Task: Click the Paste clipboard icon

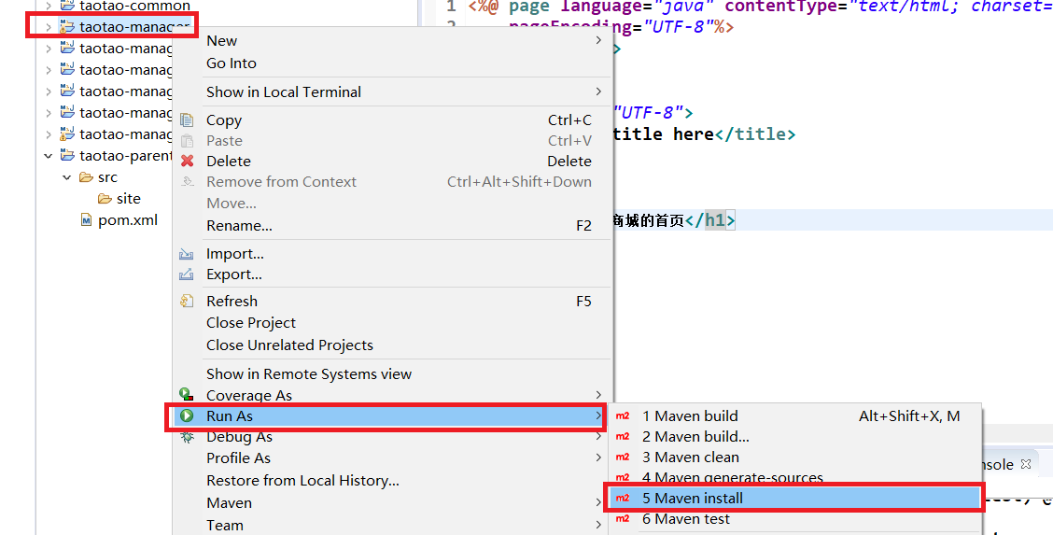Action: tap(187, 141)
